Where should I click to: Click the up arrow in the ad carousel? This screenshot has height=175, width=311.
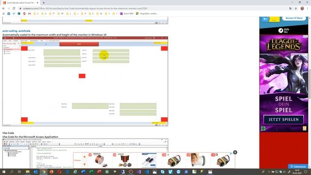click(x=85, y=157)
